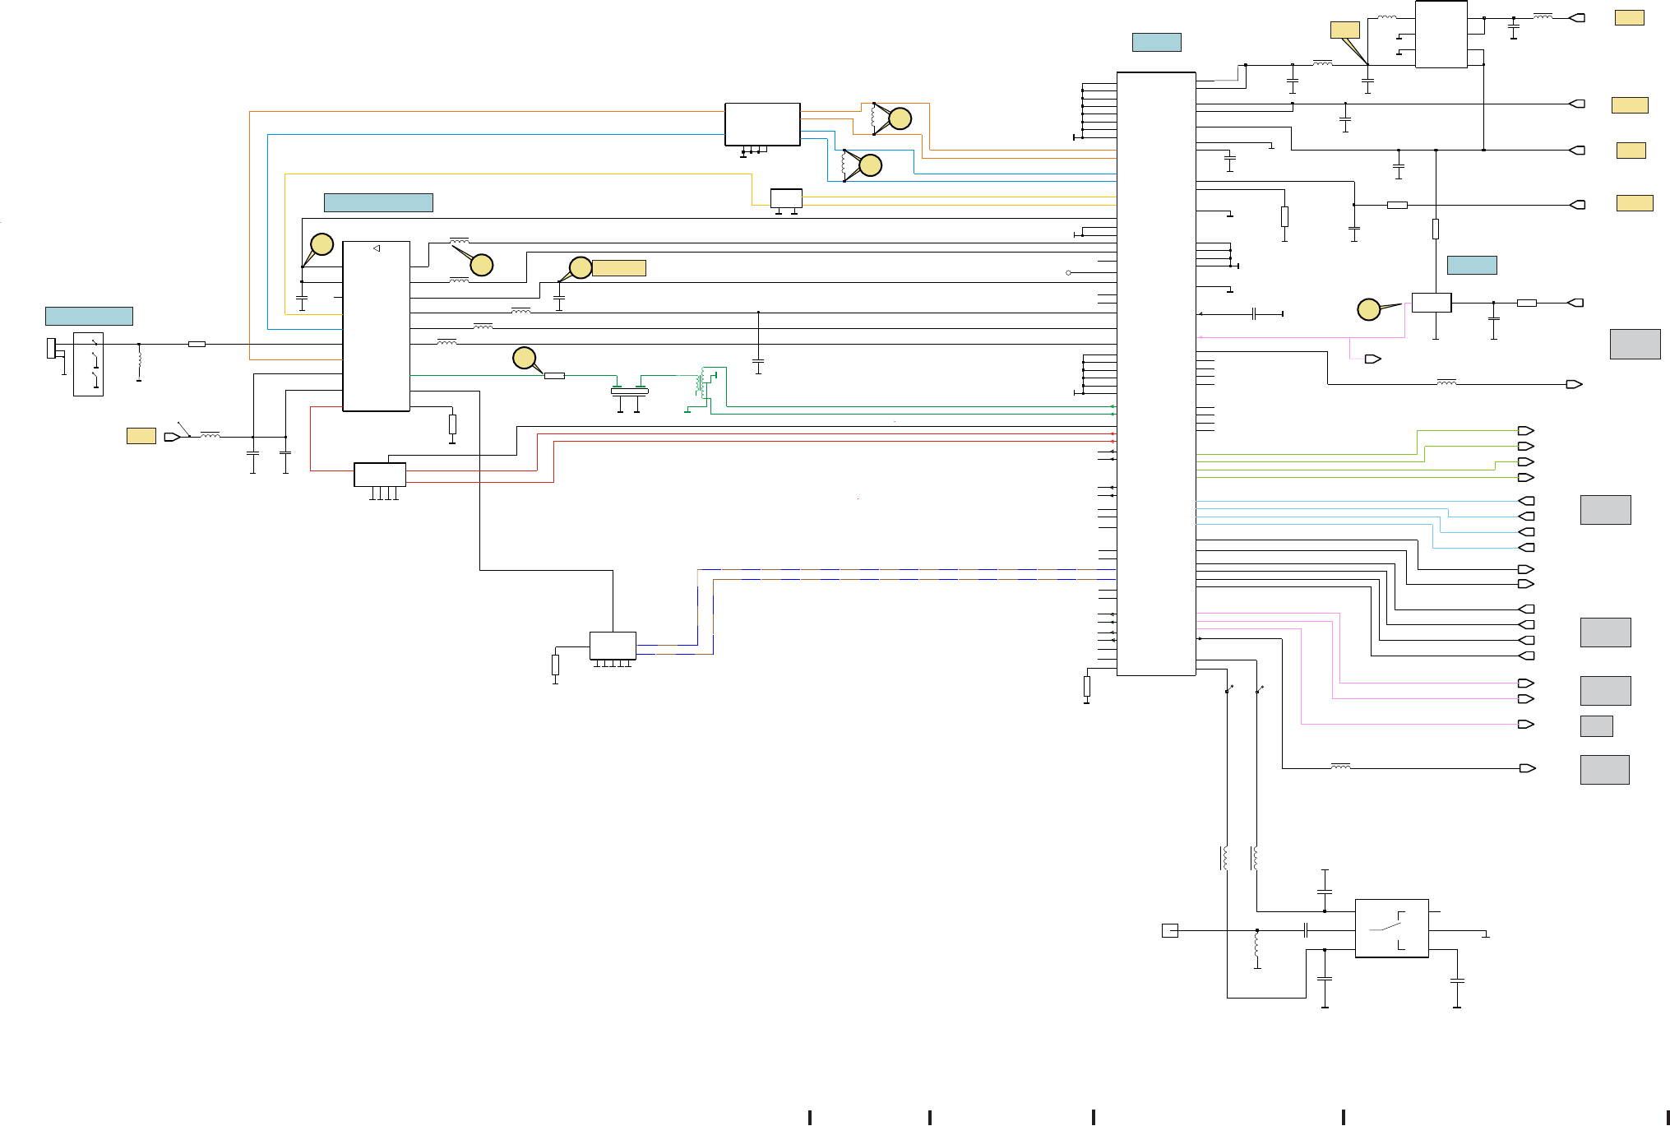Click the yellow callout circle beside the green resistor line
The width and height of the screenshot is (1670, 1126).
[x=524, y=358]
